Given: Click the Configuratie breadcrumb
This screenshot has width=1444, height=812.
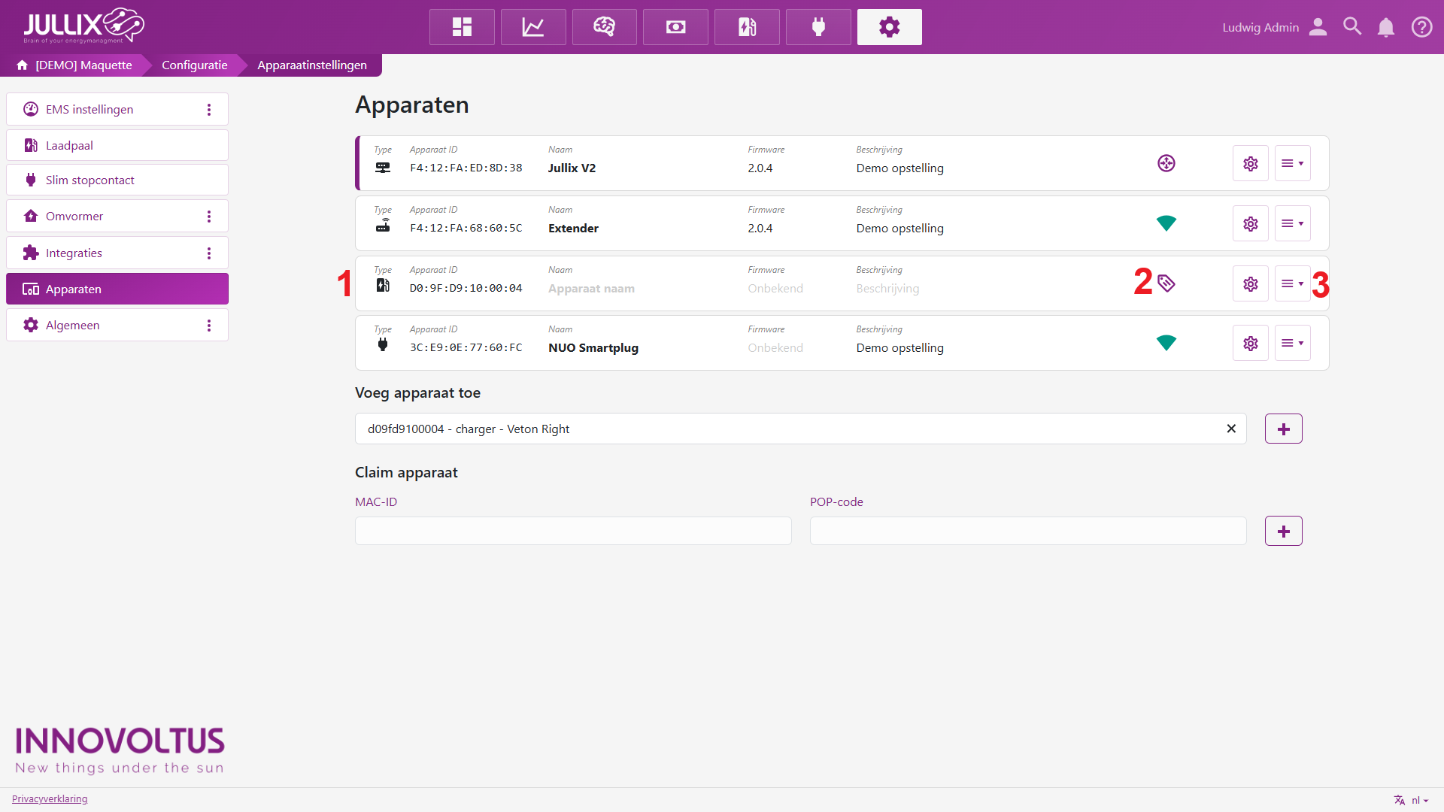Looking at the screenshot, I should [x=194, y=65].
